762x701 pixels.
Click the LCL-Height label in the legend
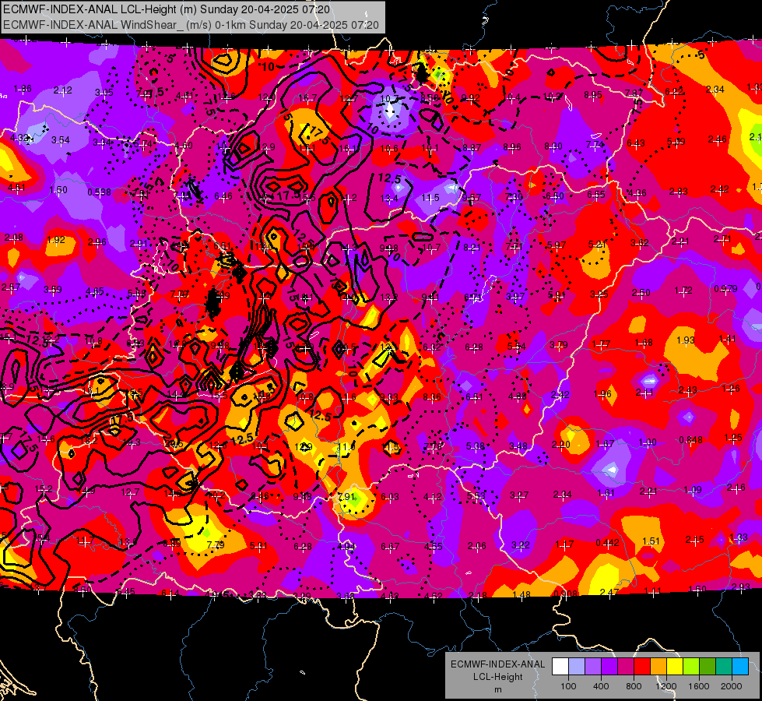[x=497, y=677]
